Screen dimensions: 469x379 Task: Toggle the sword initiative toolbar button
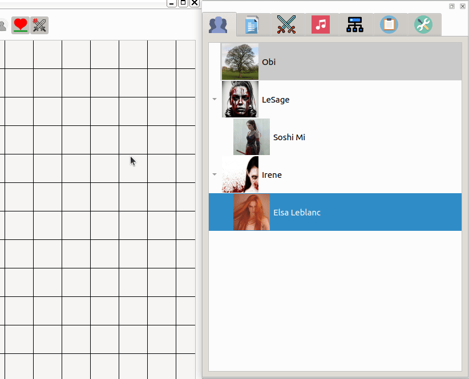coord(39,25)
